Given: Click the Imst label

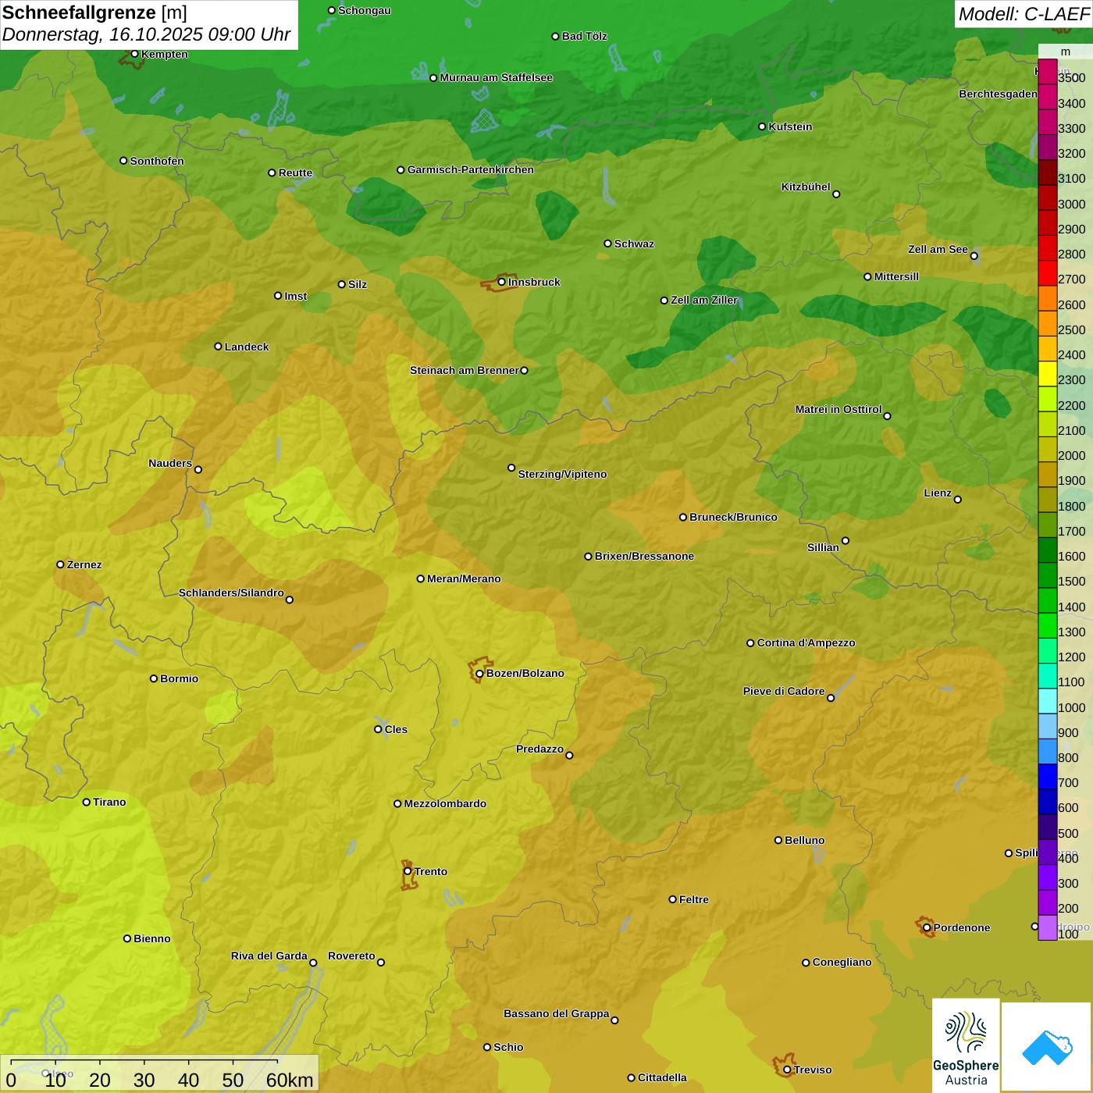Looking at the screenshot, I should tap(296, 296).
